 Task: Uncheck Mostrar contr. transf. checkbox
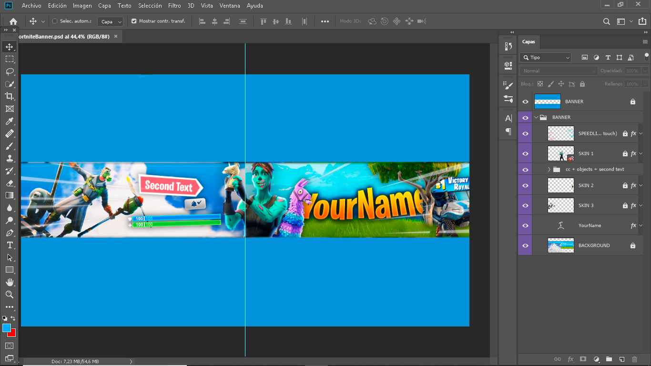[134, 21]
